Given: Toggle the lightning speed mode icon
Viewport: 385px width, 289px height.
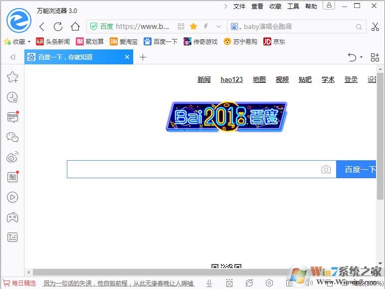Looking at the screenshot, I should (205, 26).
